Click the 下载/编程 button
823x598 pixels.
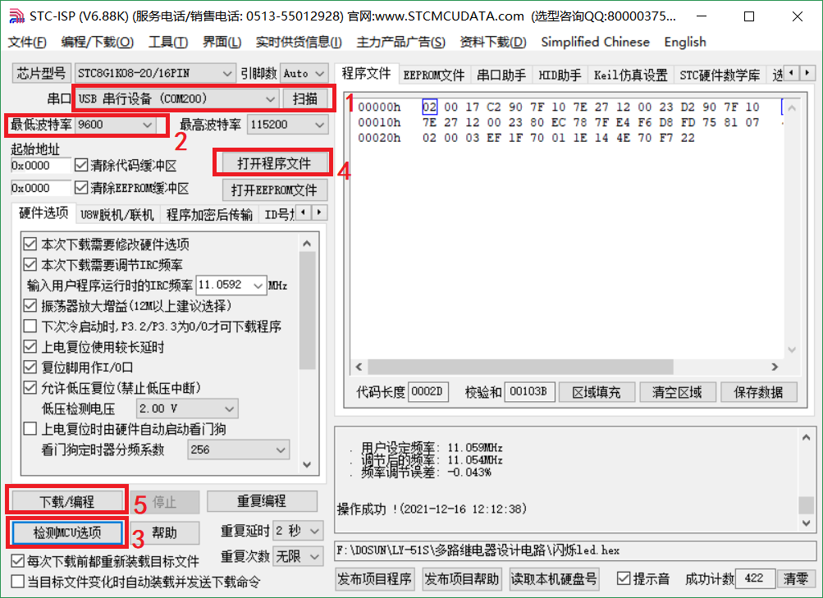coord(67,501)
